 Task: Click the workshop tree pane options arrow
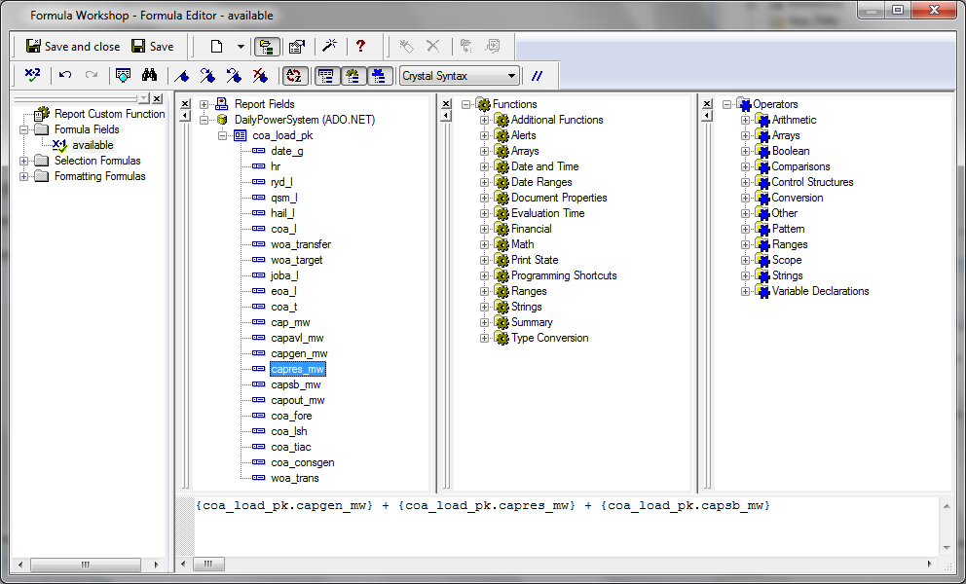pos(143,98)
